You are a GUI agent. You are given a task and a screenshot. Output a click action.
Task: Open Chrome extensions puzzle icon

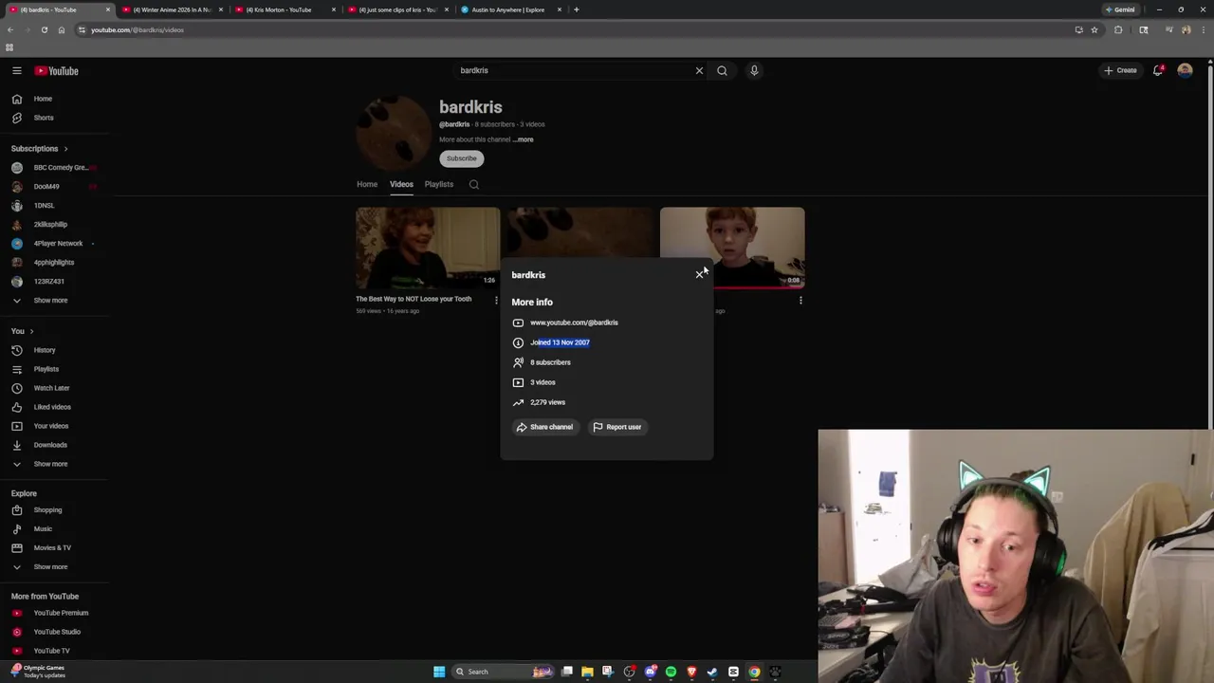coord(1118,30)
